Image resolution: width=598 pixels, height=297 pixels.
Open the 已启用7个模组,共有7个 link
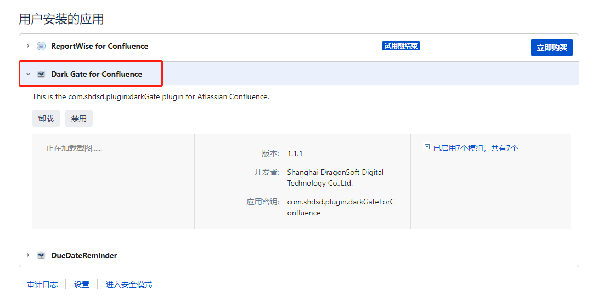[x=476, y=148]
